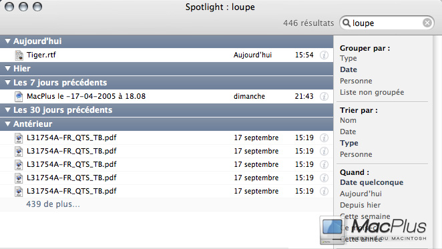Click the first L31754A PDF file icon
The height and width of the screenshot is (249, 442).
tap(19, 138)
